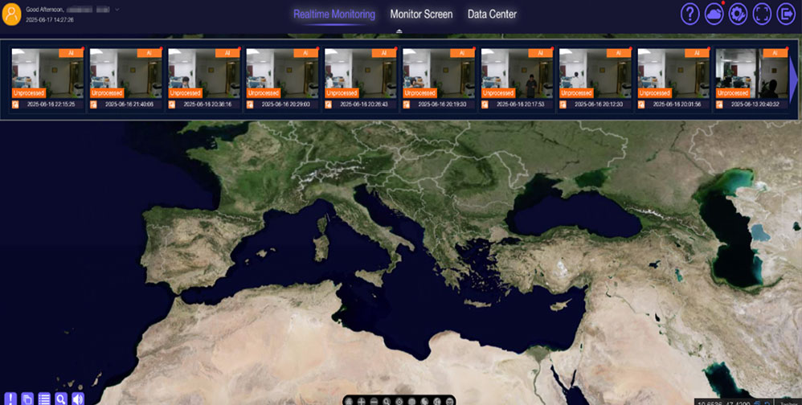
Task: Click the cloud notification icon
Action: (x=714, y=14)
